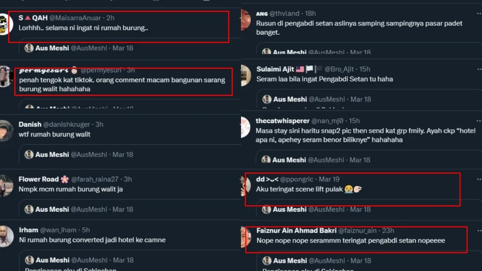Screen dimensions: 482x271
Task: Open quoted Aus Meshi tweet under thecatwhisperer
Action: click(x=368, y=160)
